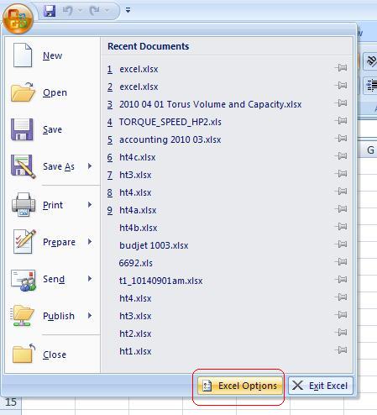Click the network folder Publish icon
This screenshot has height=415, width=377.
[x=23, y=316]
